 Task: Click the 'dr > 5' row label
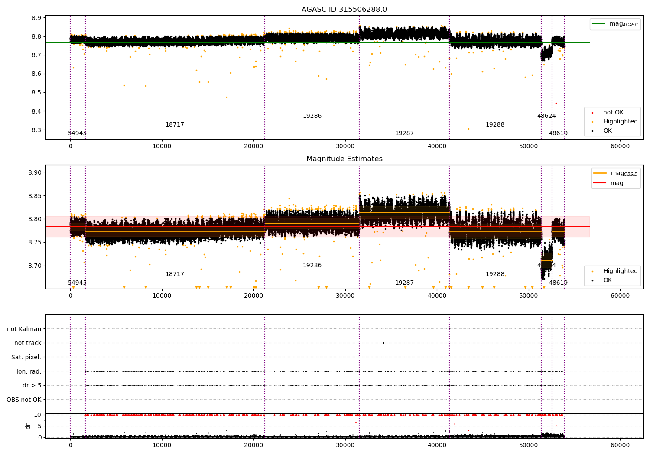pyautogui.click(x=32, y=385)
